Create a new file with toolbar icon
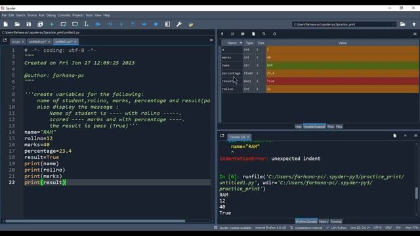Viewport: 420px width, 236px height. point(6,24)
